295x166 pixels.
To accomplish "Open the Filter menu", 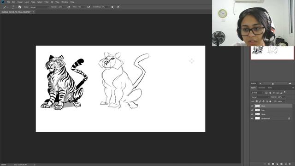I will (47, 2).
